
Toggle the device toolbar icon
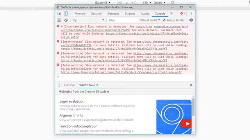[66, 14]
